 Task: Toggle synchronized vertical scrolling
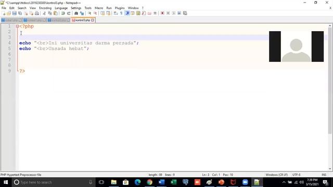pyautogui.click(x=103, y=13)
